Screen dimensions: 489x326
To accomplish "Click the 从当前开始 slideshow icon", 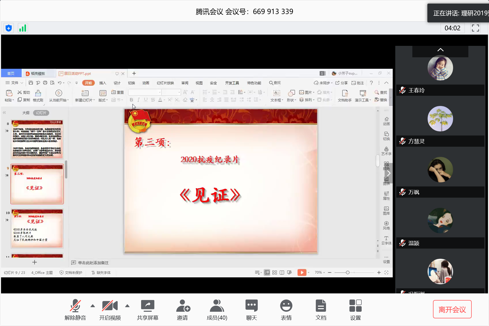I will [59, 93].
